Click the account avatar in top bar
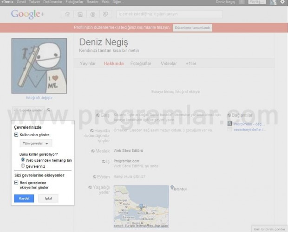This screenshot has height=232, width=288. click(273, 2)
